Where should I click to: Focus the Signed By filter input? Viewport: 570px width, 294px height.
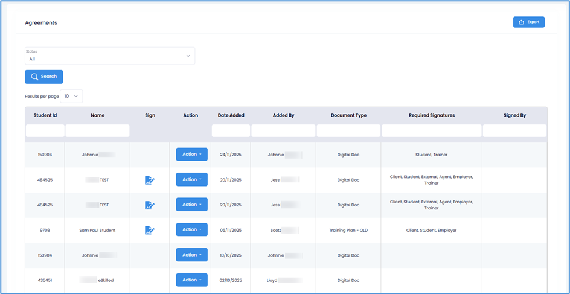514,131
